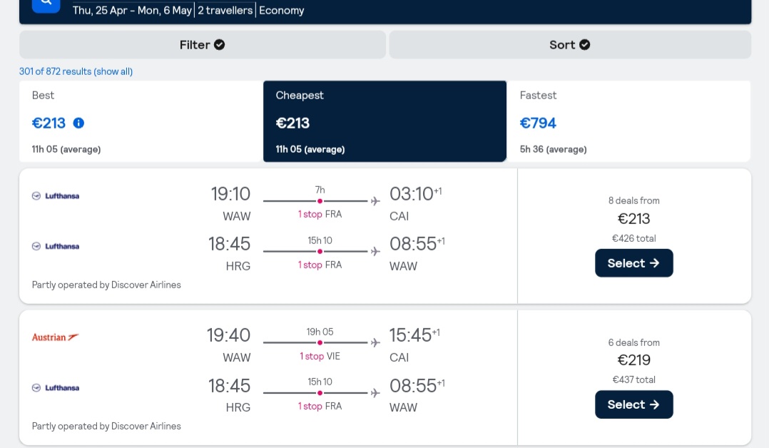The image size is (769, 448).
Task: Click the show all results link
Action: pyautogui.click(x=113, y=71)
